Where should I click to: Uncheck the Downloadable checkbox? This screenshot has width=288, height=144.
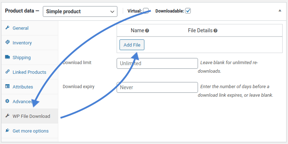click(x=188, y=11)
